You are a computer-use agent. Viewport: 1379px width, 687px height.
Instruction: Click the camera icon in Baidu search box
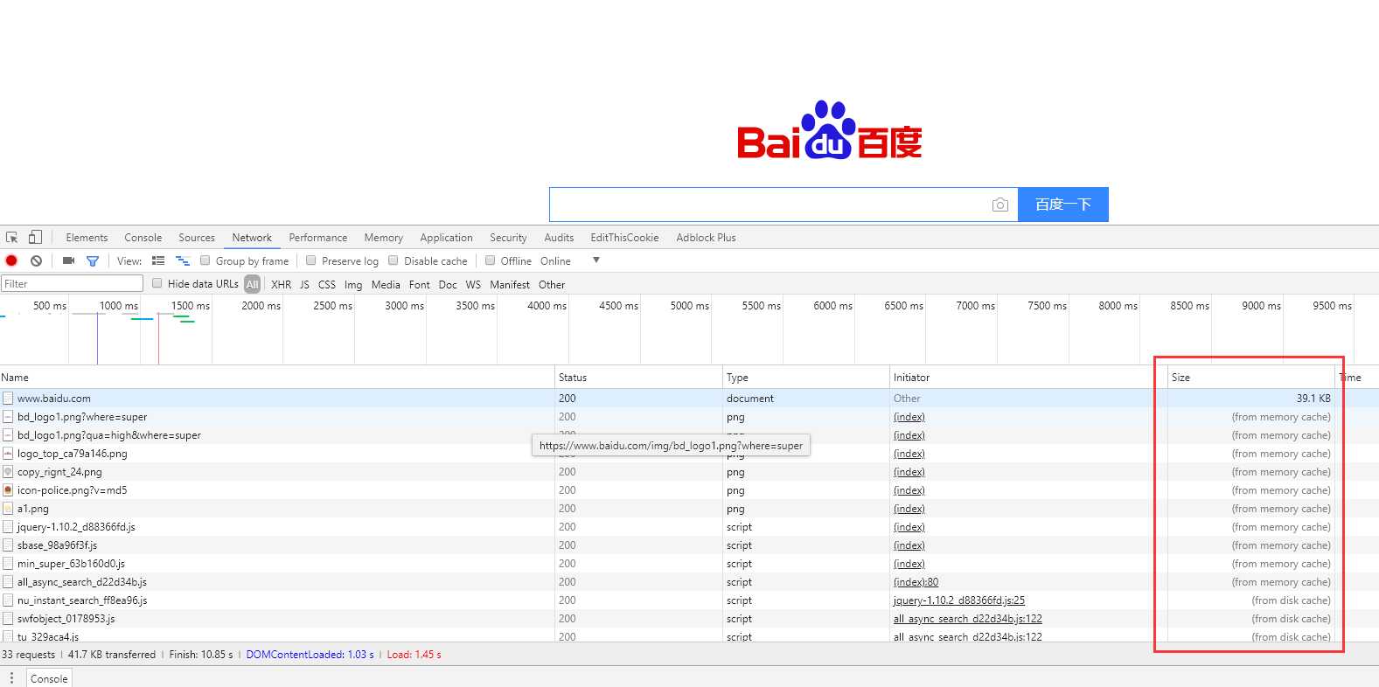coord(1000,205)
